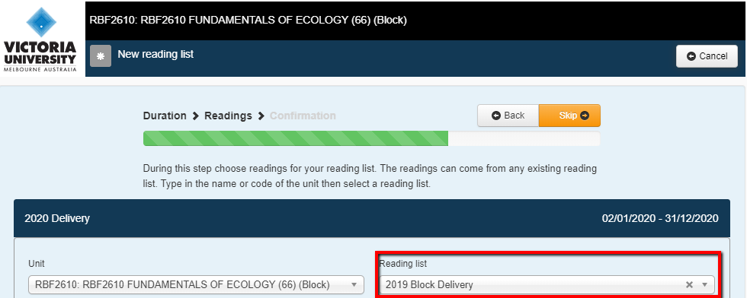Clear the 2019 Block Delivery selection with the X
This screenshot has width=747, height=298.
[689, 284]
